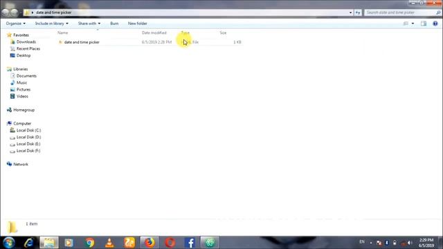Click the Back navigation arrow in Explorer

5,12
